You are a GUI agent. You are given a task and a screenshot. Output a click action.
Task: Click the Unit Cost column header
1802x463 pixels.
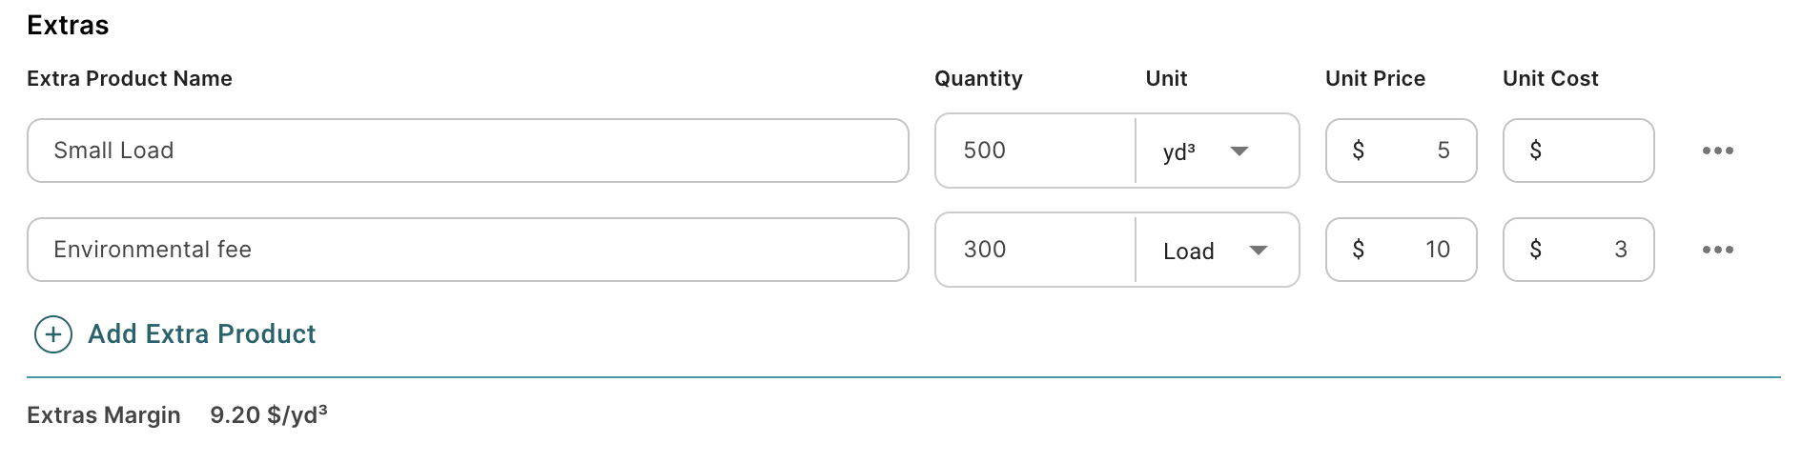[x=1550, y=79]
